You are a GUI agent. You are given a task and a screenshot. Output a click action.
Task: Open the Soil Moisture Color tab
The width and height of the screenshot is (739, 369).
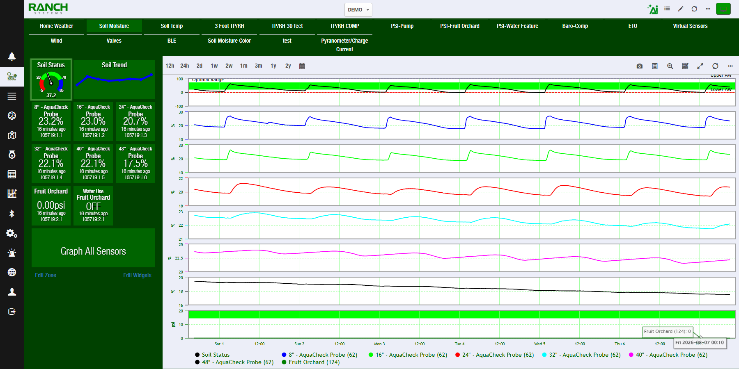tap(230, 41)
